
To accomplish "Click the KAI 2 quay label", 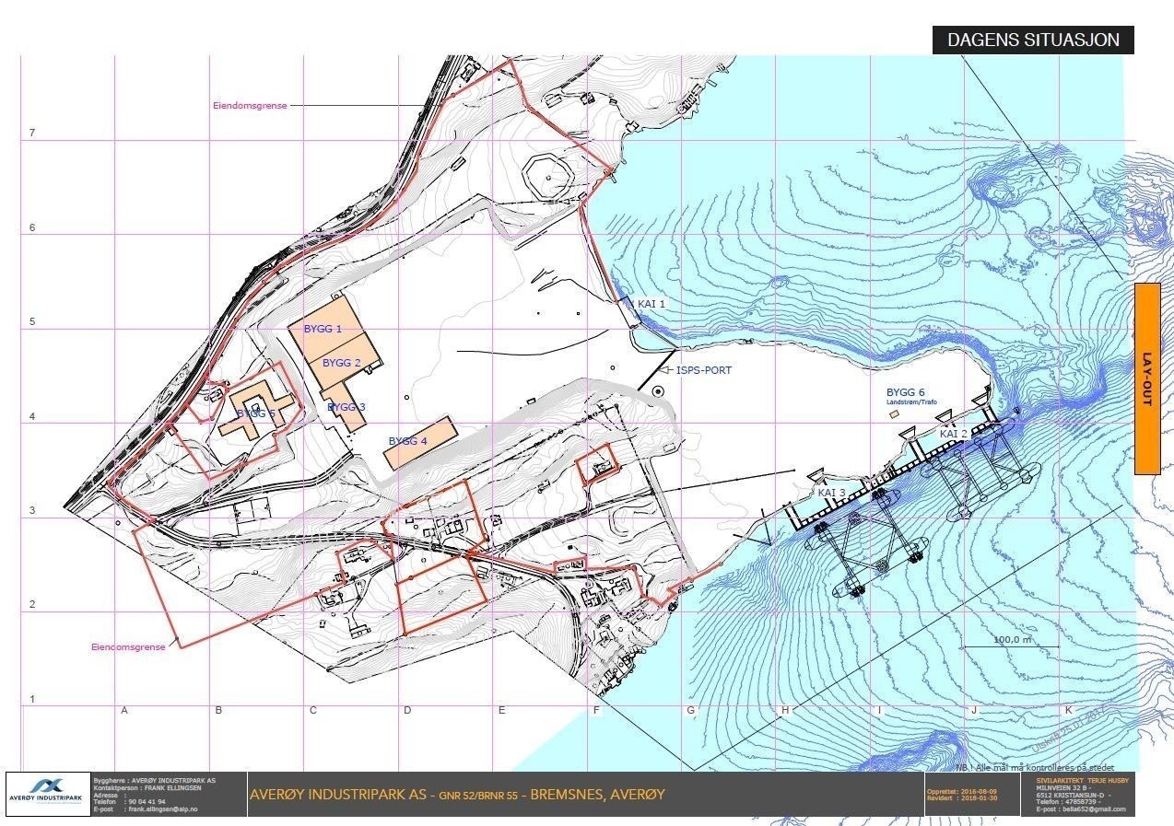I will pos(953,434).
